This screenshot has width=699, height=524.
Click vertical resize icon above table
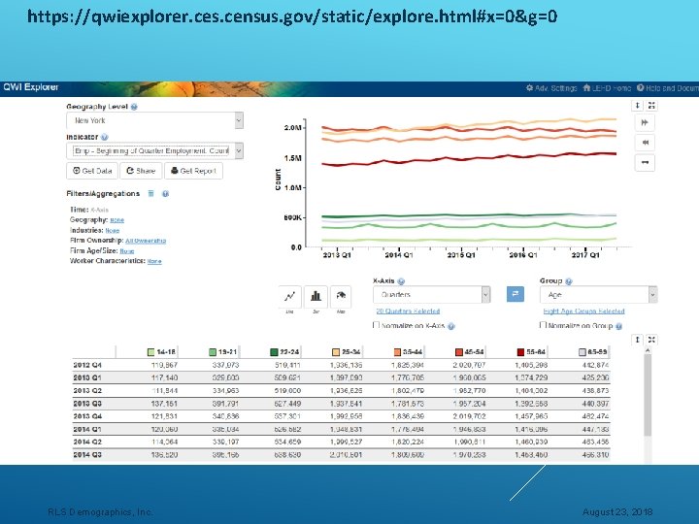638,340
